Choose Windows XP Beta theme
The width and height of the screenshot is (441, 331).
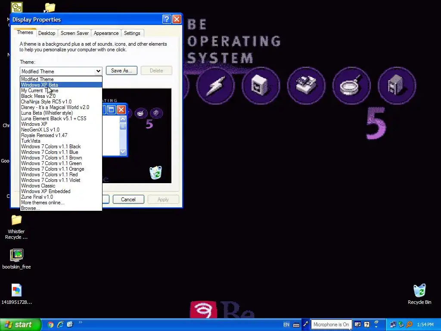tap(61, 85)
